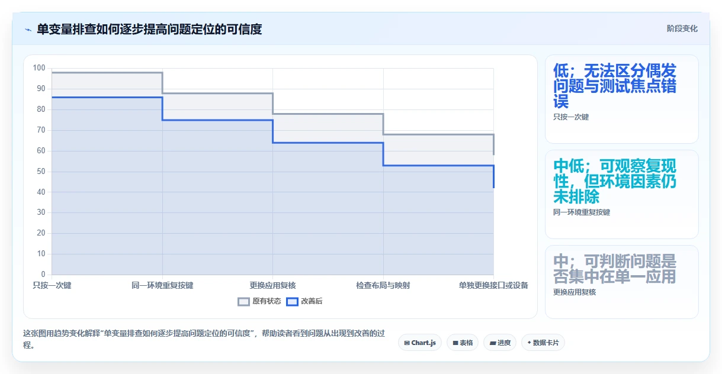Click x-axis label 更换应用复核
This screenshot has height=374, width=722.
[272, 285]
